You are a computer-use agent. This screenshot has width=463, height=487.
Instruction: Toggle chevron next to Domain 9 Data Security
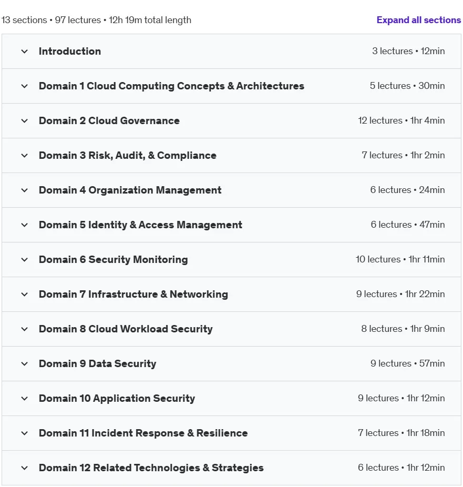point(25,364)
